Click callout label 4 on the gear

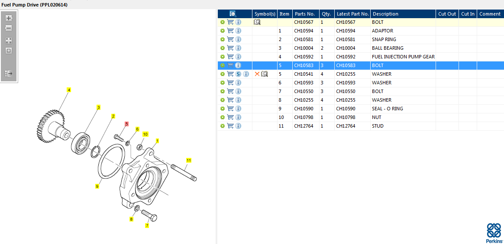coord(68,90)
